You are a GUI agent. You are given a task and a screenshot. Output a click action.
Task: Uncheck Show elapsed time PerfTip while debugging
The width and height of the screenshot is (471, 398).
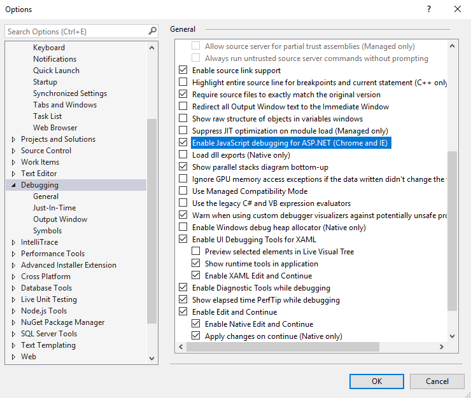tap(183, 299)
